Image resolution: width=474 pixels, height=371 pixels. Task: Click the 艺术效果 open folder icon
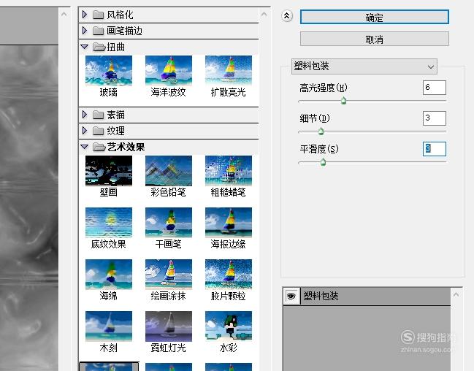pyautogui.click(x=99, y=147)
